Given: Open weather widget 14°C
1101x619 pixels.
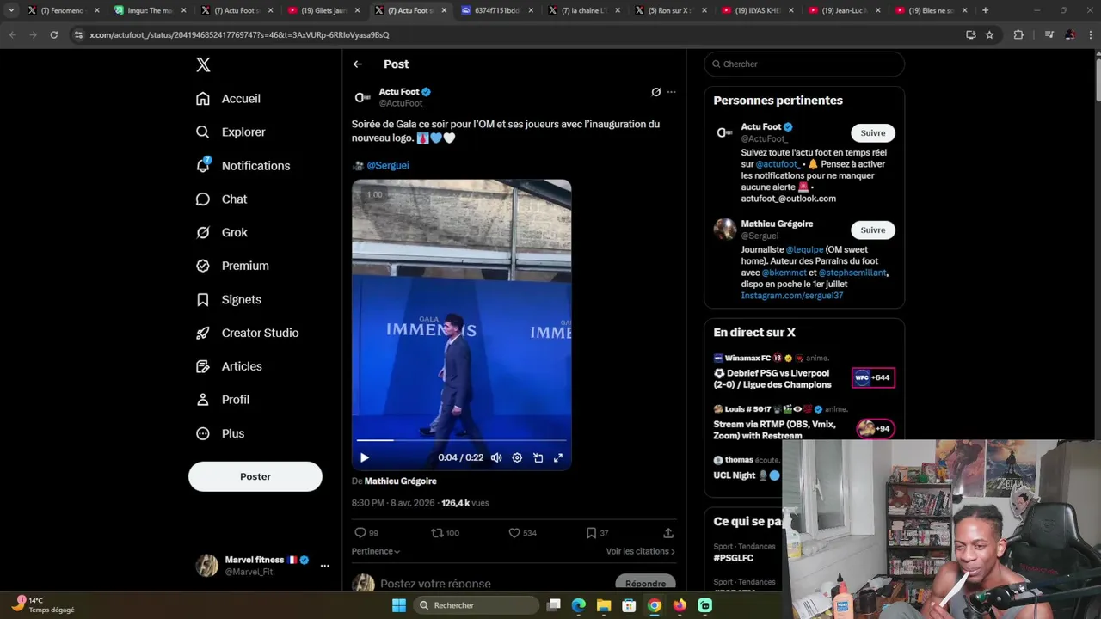Looking at the screenshot, I should point(45,604).
